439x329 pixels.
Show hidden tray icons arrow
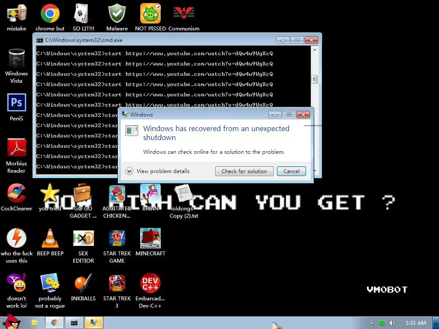[371, 323]
